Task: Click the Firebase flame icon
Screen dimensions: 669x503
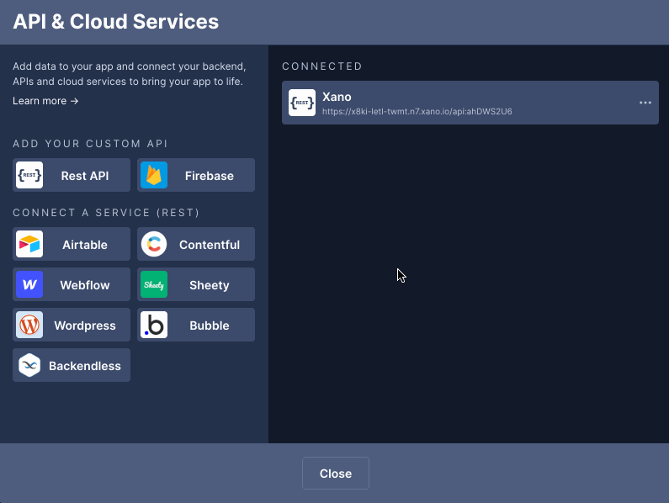Action: coord(154,175)
